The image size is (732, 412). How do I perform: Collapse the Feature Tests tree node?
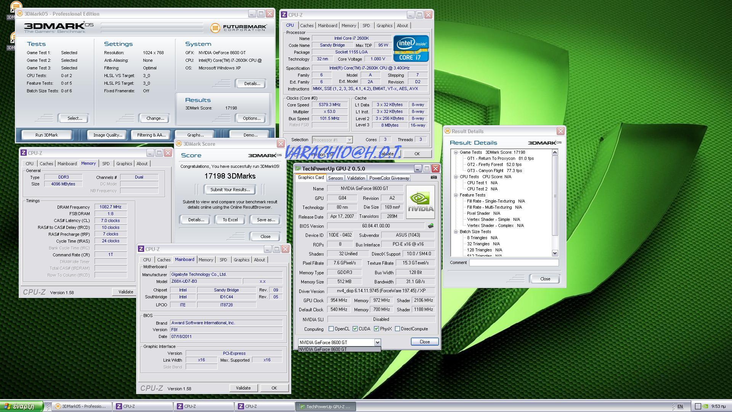click(x=456, y=195)
